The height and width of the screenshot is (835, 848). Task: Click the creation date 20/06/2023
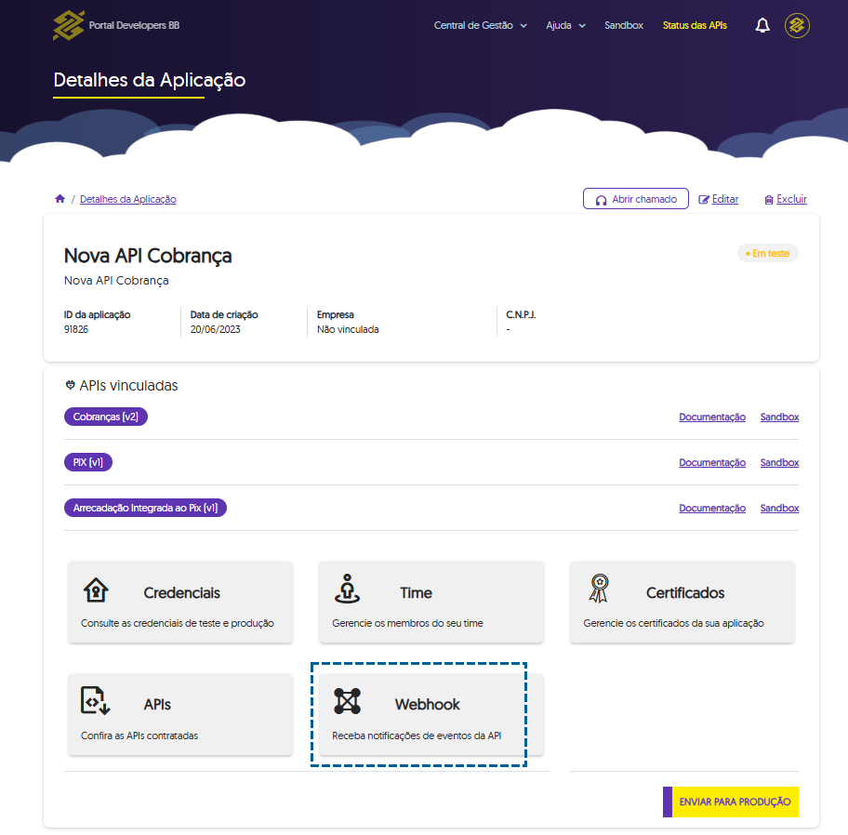pyautogui.click(x=215, y=329)
